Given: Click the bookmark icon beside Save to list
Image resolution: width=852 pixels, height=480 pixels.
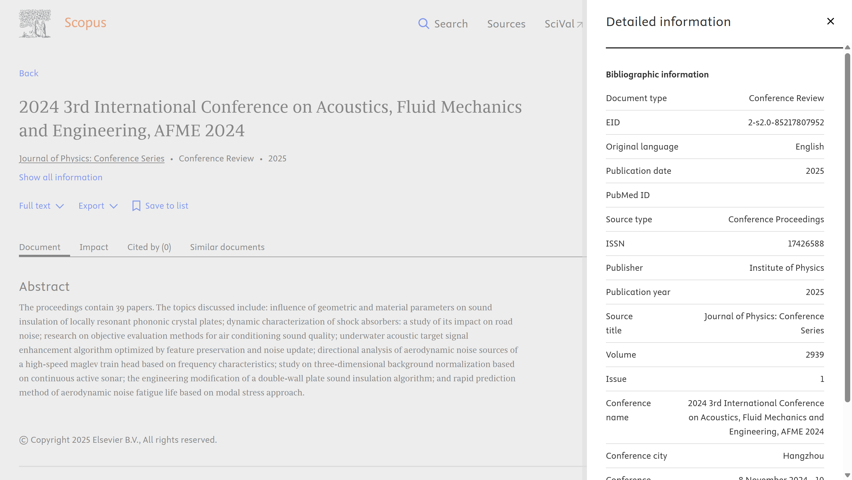Looking at the screenshot, I should [x=136, y=206].
